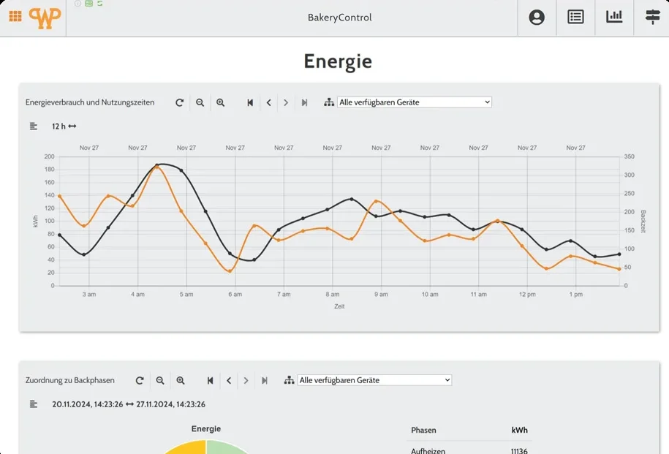Go to previous period in Backphasen panel

click(x=229, y=380)
